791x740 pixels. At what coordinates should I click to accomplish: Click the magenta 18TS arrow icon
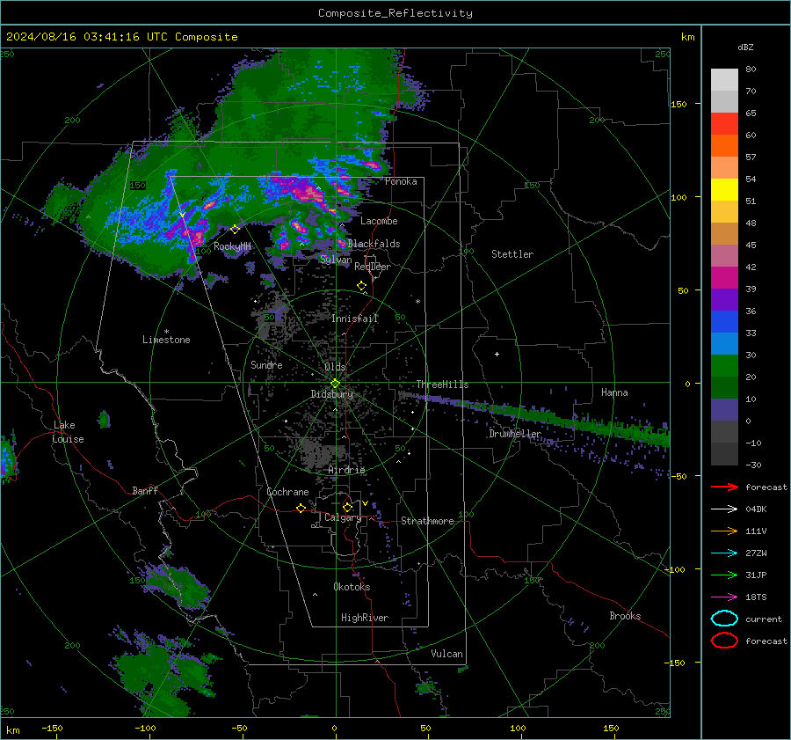(x=724, y=597)
